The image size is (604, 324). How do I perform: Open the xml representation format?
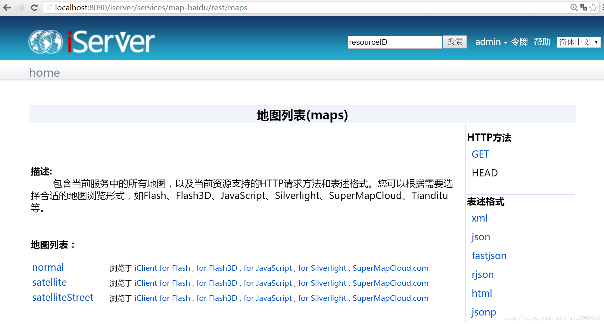click(x=480, y=218)
